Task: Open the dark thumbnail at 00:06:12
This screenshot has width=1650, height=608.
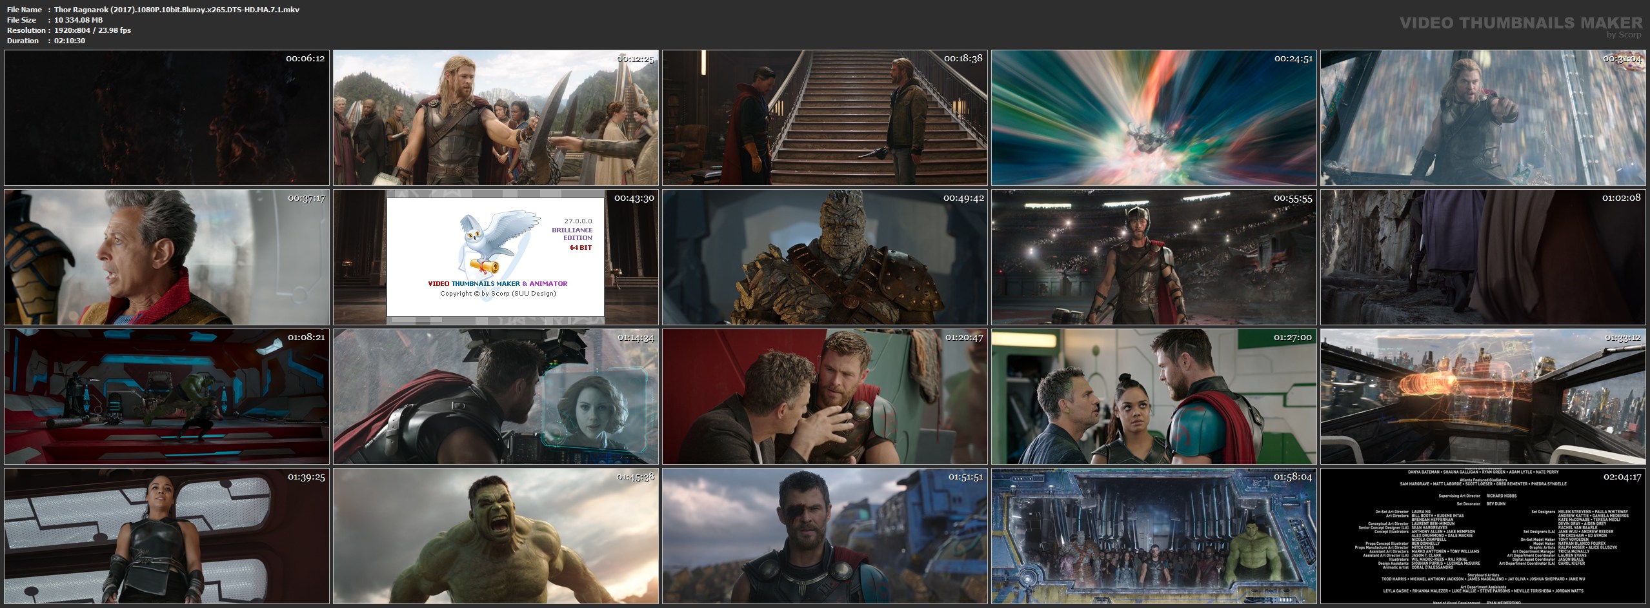Action: 166,118
